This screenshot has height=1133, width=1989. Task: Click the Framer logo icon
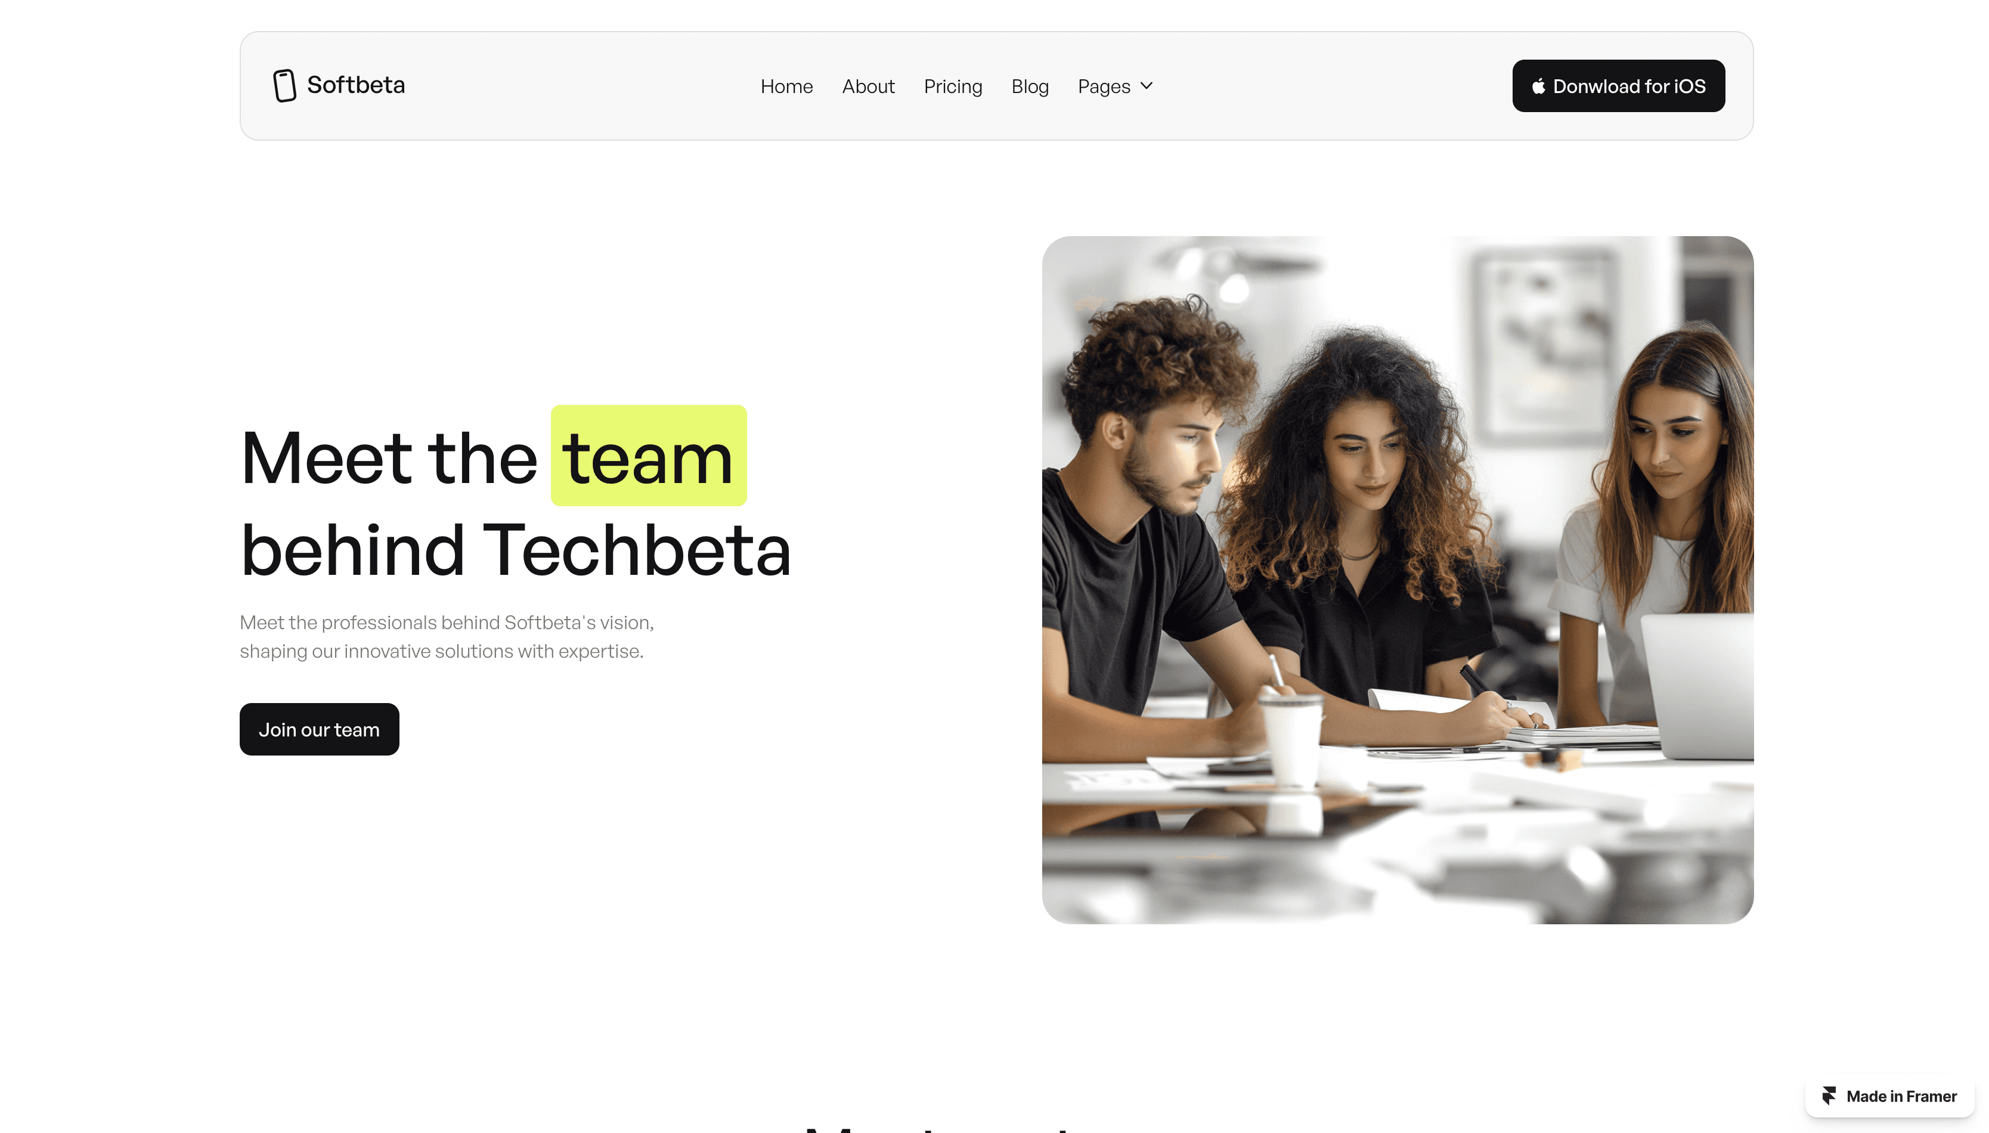[1829, 1095]
